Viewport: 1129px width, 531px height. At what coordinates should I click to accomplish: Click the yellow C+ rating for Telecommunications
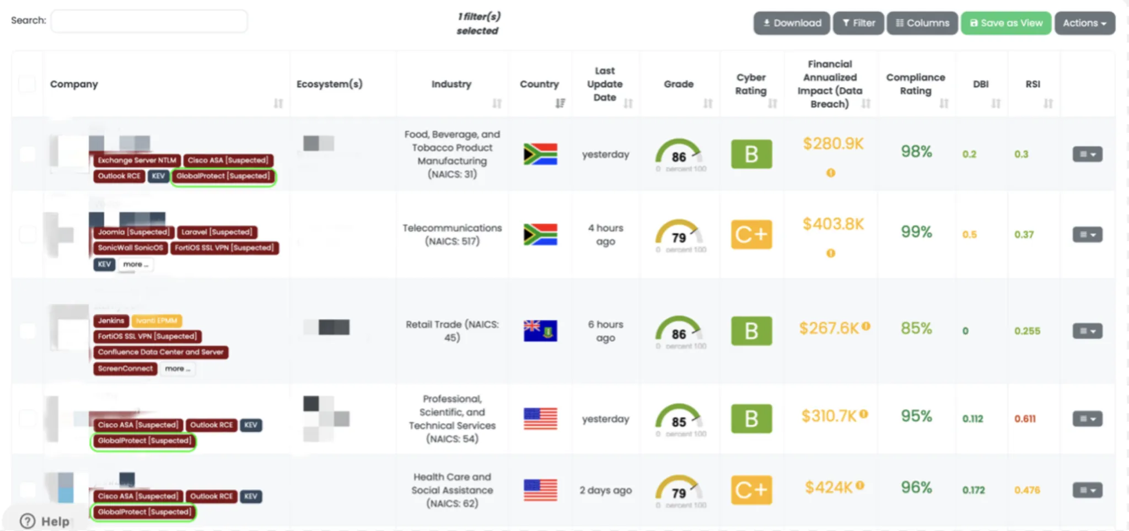click(x=751, y=234)
